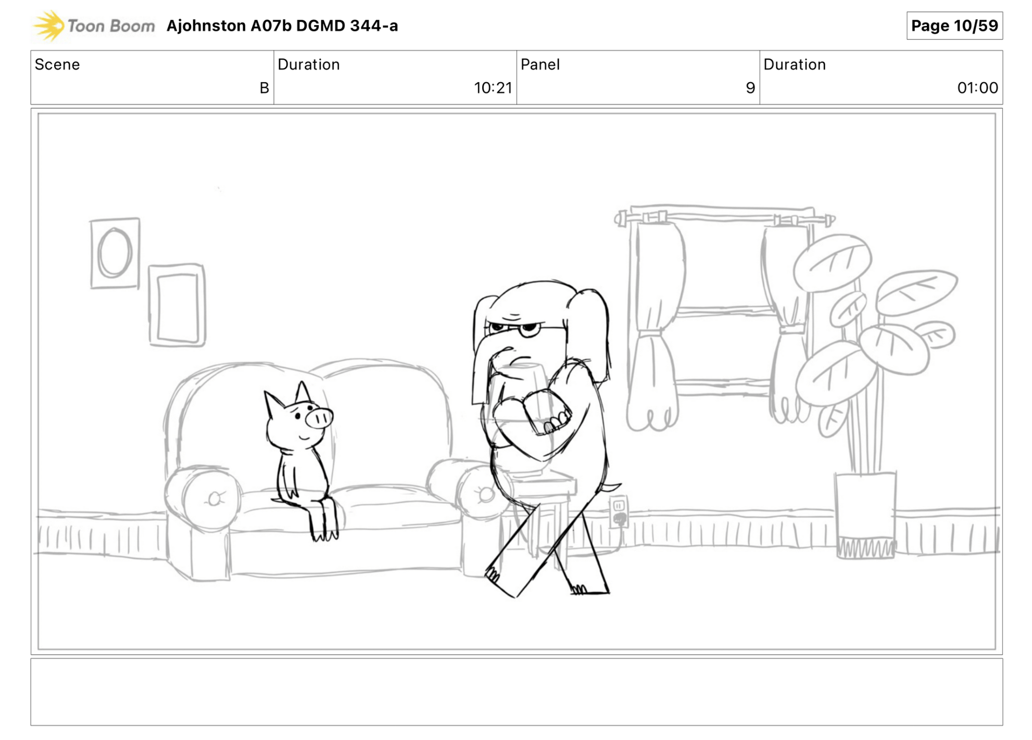
Task: Click the wall power outlet
Action: (x=619, y=511)
